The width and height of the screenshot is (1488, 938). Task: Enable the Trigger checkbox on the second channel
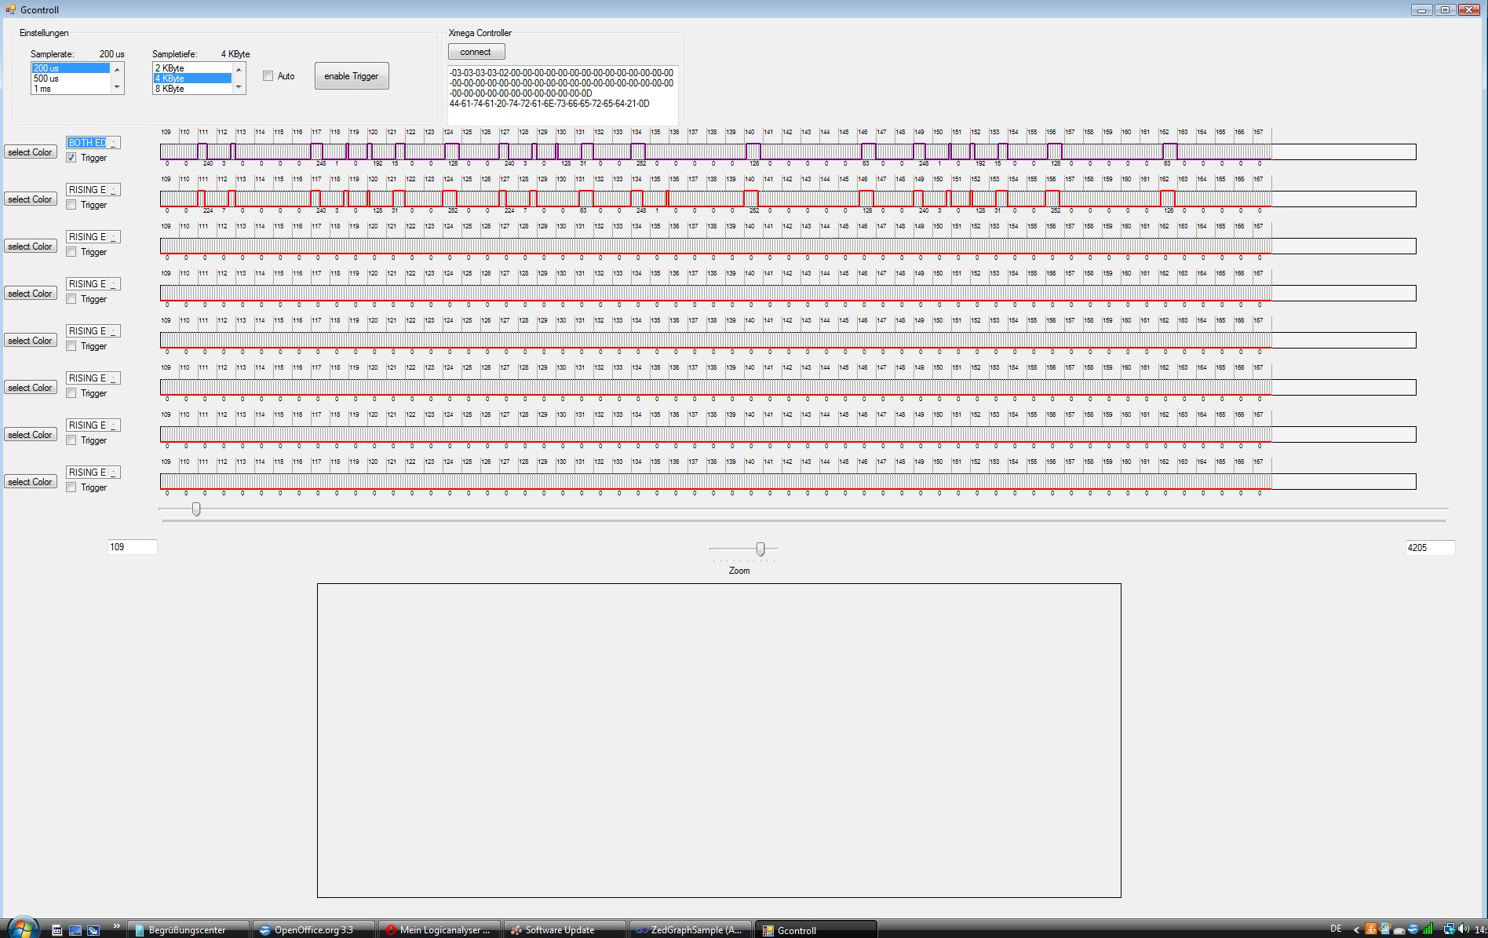pyautogui.click(x=72, y=205)
